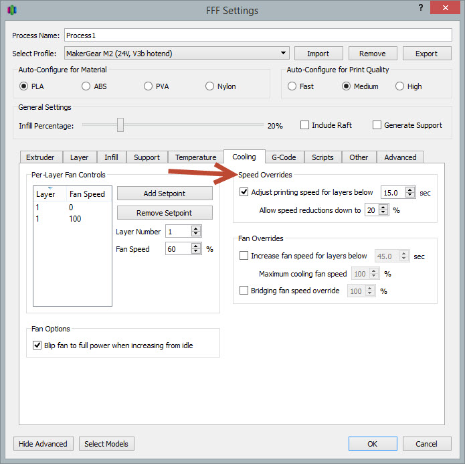
Task: Decrease speed reductions percentage stepper
Action: (x=383, y=213)
